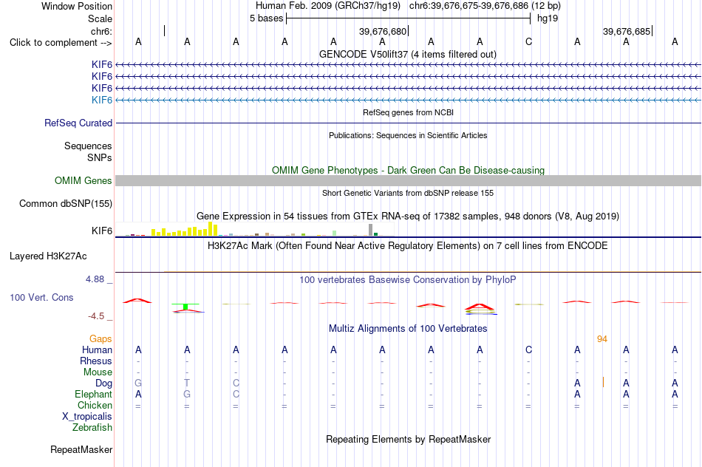
Task: Click the '4.88' upper conservation scale value
Action: 95,279
